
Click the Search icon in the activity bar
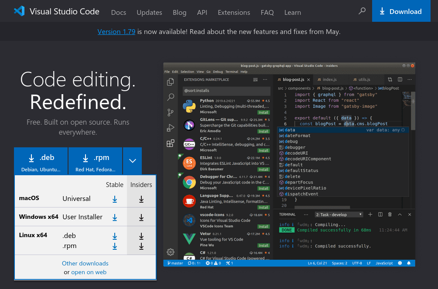(x=171, y=97)
